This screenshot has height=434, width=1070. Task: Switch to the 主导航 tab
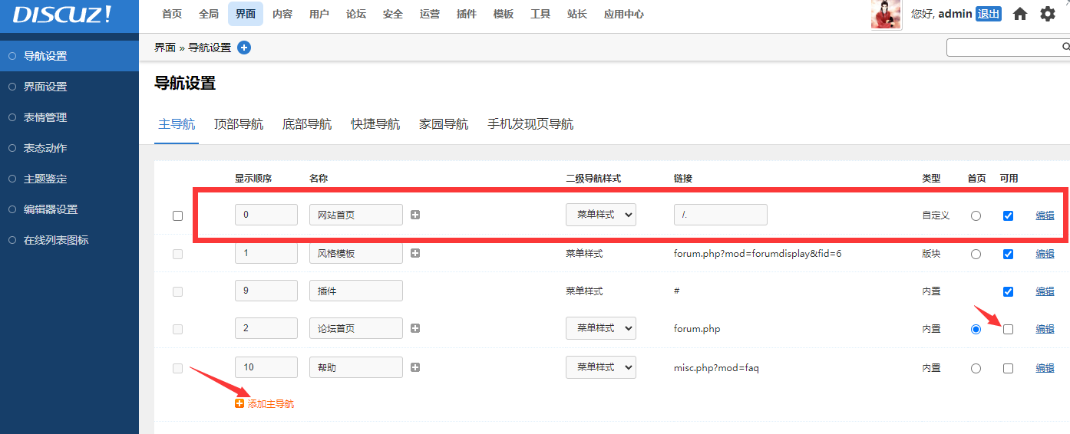(x=177, y=124)
